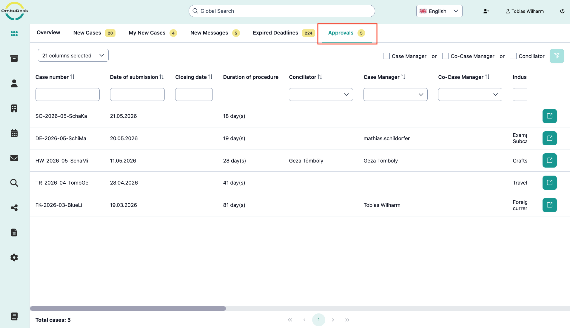Sort by Date of submission arrows

point(162,77)
